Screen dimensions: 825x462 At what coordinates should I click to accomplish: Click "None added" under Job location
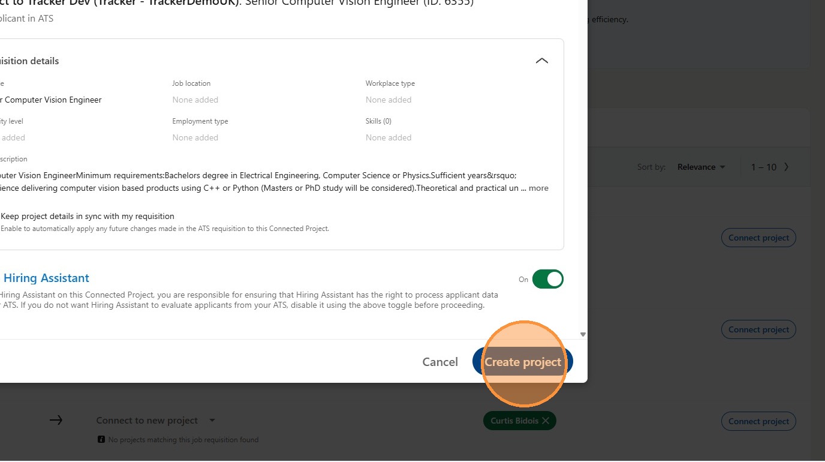pos(195,100)
